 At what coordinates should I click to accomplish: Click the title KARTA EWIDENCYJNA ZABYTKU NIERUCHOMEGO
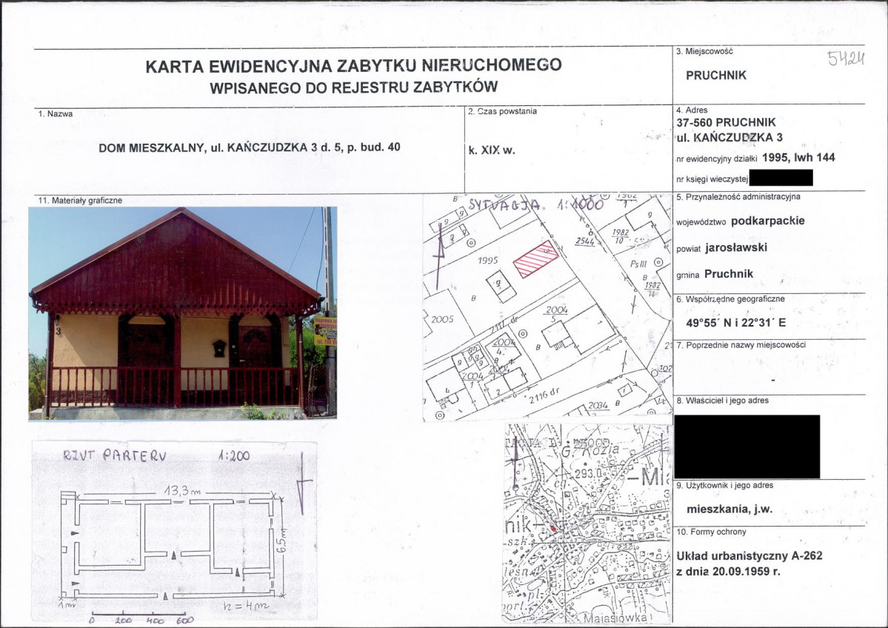pyautogui.click(x=353, y=65)
